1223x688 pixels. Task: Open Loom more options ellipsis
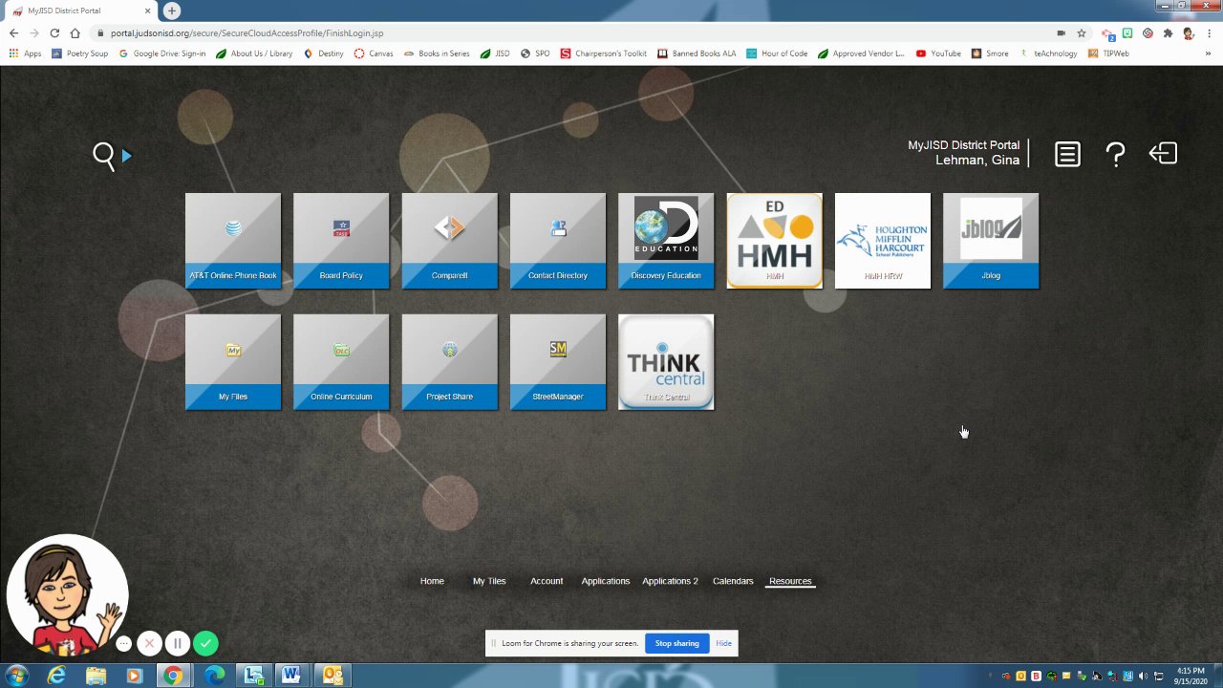tap(123, 644)
